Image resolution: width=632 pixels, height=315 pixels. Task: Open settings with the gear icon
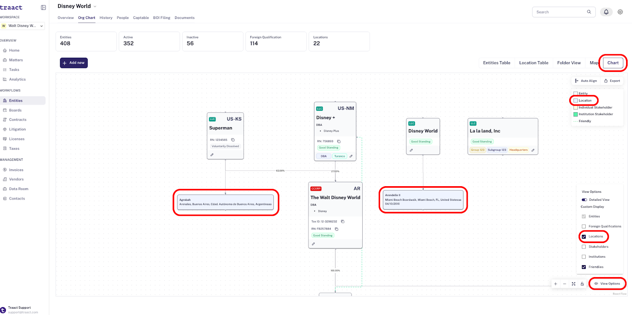620,12
